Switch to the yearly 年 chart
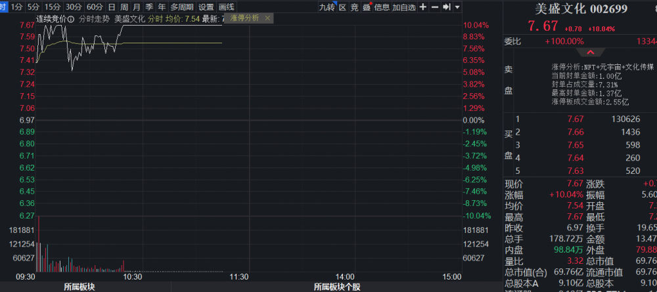Viewport: 657px width, 292px height. [x=162, y=7]
